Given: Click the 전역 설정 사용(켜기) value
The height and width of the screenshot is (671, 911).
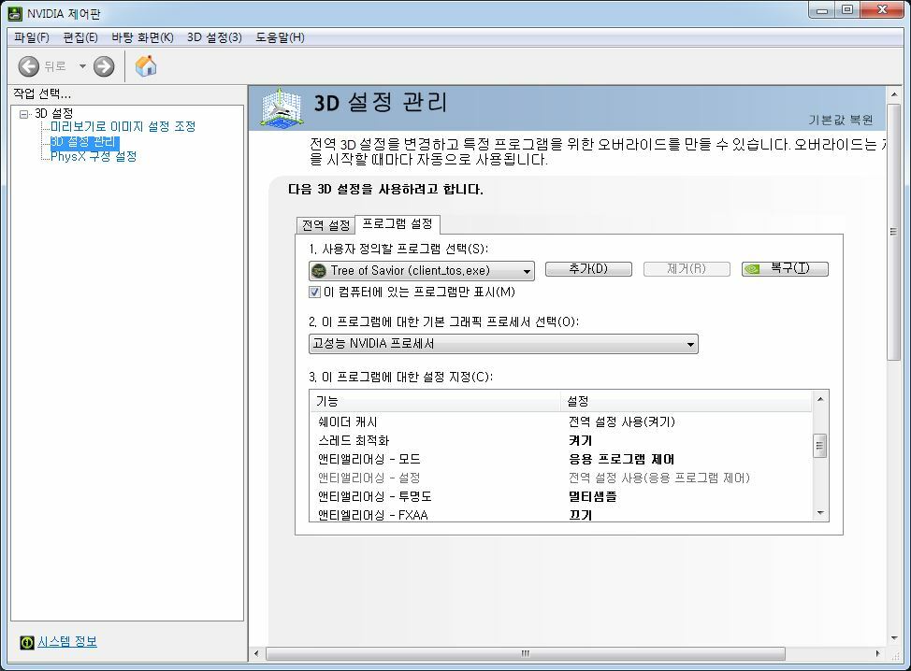Looking at the screenshot, I should coord(622,422).
